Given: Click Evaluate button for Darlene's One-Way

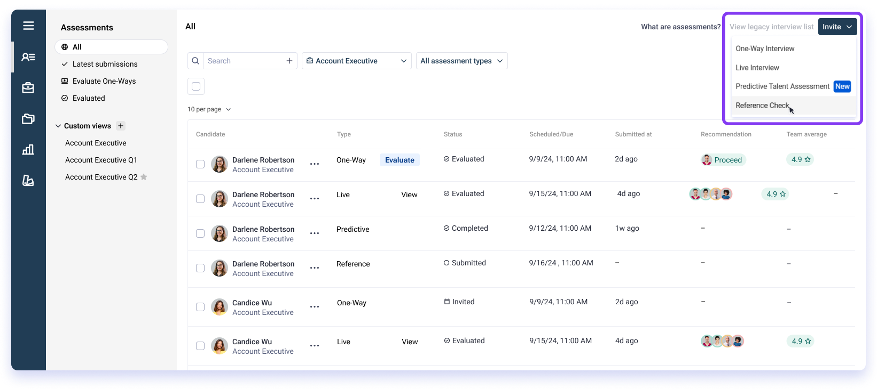Looking at the screenshot, I should [x=400, y=160].
